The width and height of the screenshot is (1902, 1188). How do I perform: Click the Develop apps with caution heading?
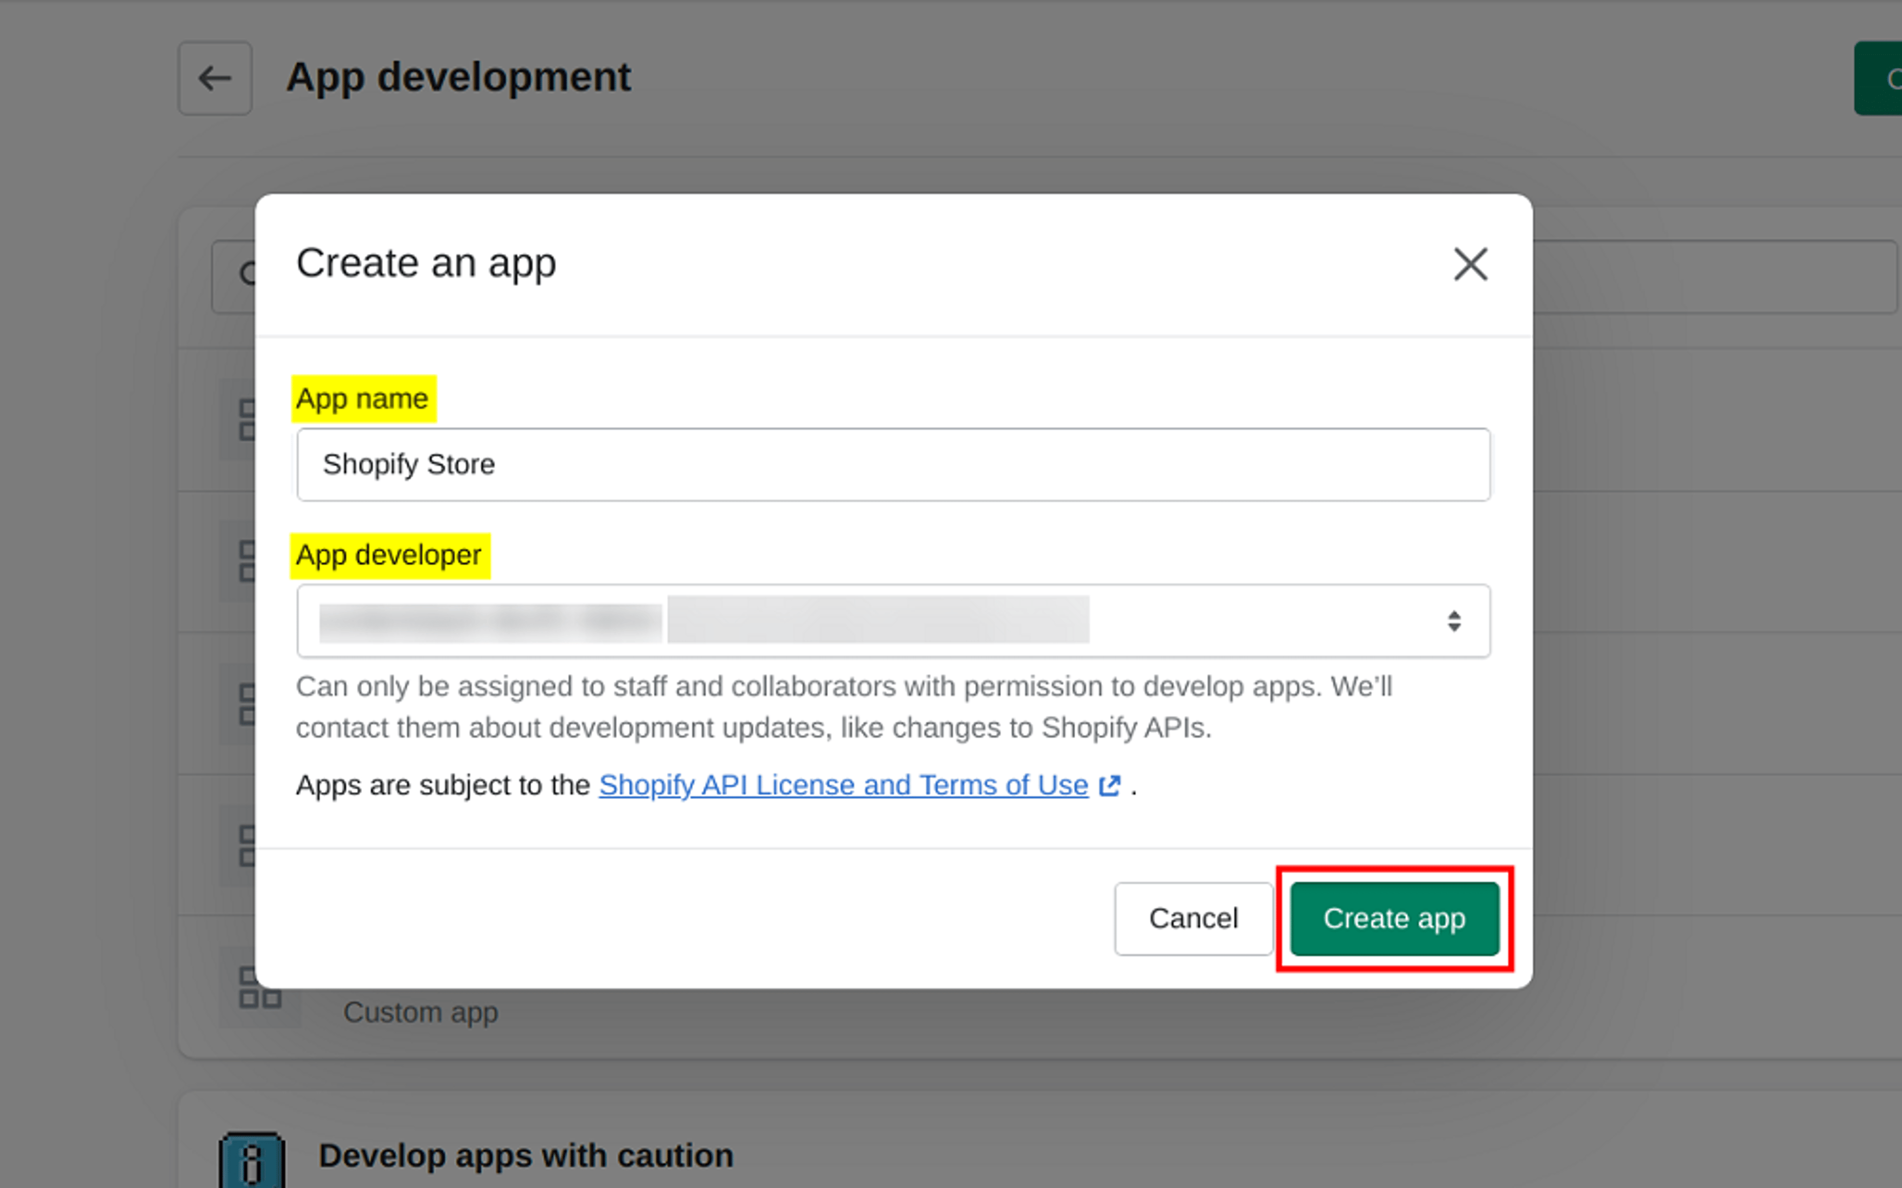[x=526, y=1156]
